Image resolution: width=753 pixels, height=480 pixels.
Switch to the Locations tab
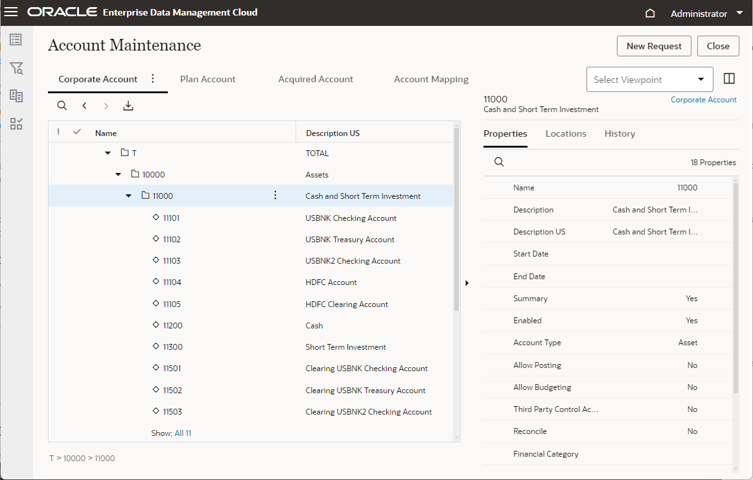(x=565, y=133)
